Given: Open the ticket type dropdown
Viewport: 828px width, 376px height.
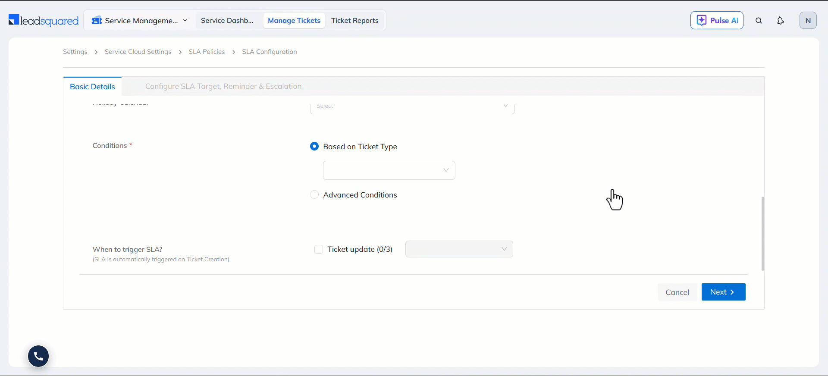Looking at the screenshot, I should [389, 170].
